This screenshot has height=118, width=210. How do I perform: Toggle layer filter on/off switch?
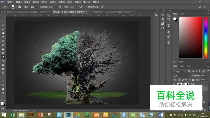coord(208,71)
